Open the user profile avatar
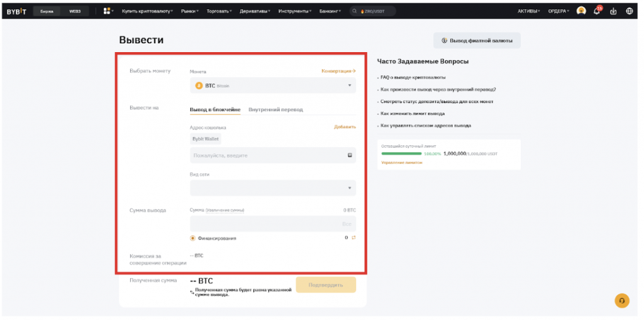Screen dimensions: 644x321 (x=581, y=11)
